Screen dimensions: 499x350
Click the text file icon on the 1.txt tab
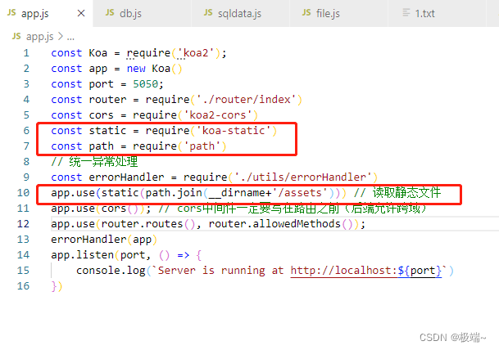coord(406,13)
